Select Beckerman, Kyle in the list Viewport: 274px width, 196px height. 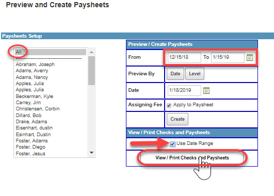click(x=35, y=96)
